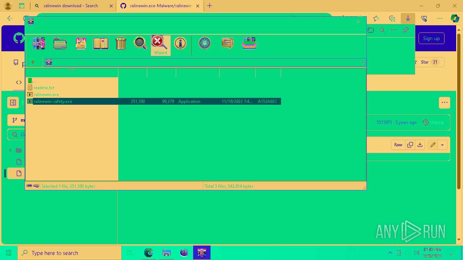The height and width of the screenshot is (260, 463).
Task: Click the Delete trash can icon in WinRAR
Action: 121,43
